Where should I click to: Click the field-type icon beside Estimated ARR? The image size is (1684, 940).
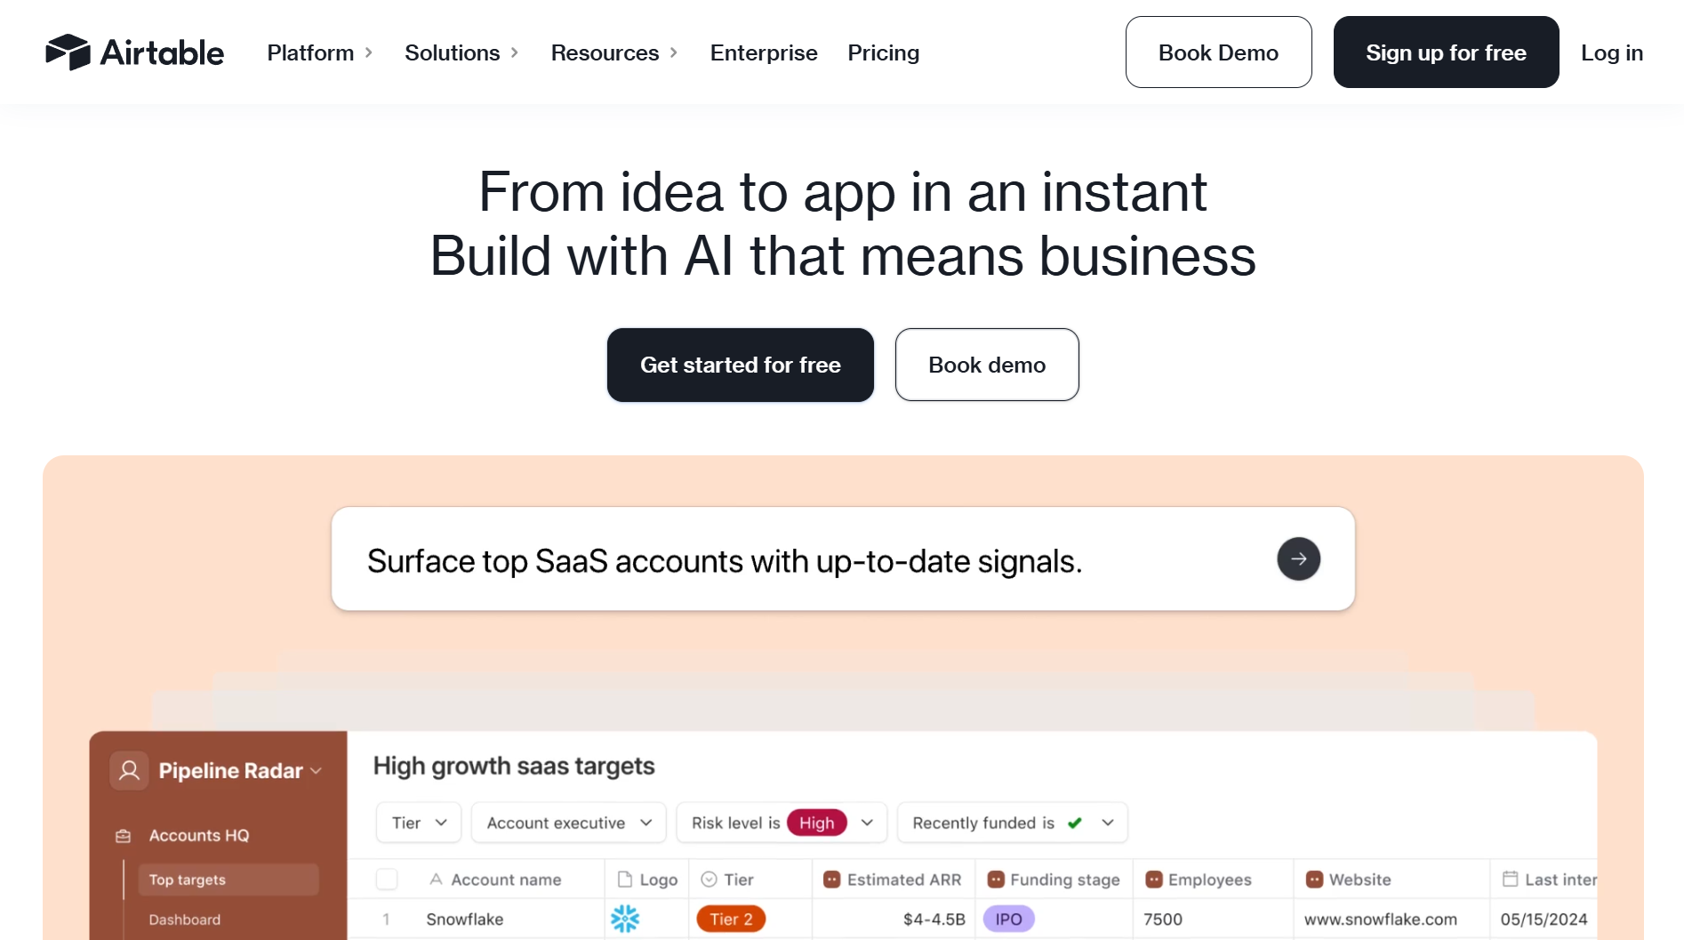click(x=831, y=879)
